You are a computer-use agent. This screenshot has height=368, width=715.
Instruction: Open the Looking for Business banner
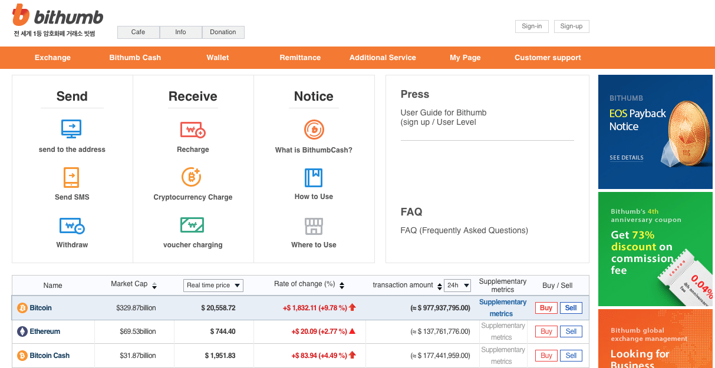pos(655,339)
